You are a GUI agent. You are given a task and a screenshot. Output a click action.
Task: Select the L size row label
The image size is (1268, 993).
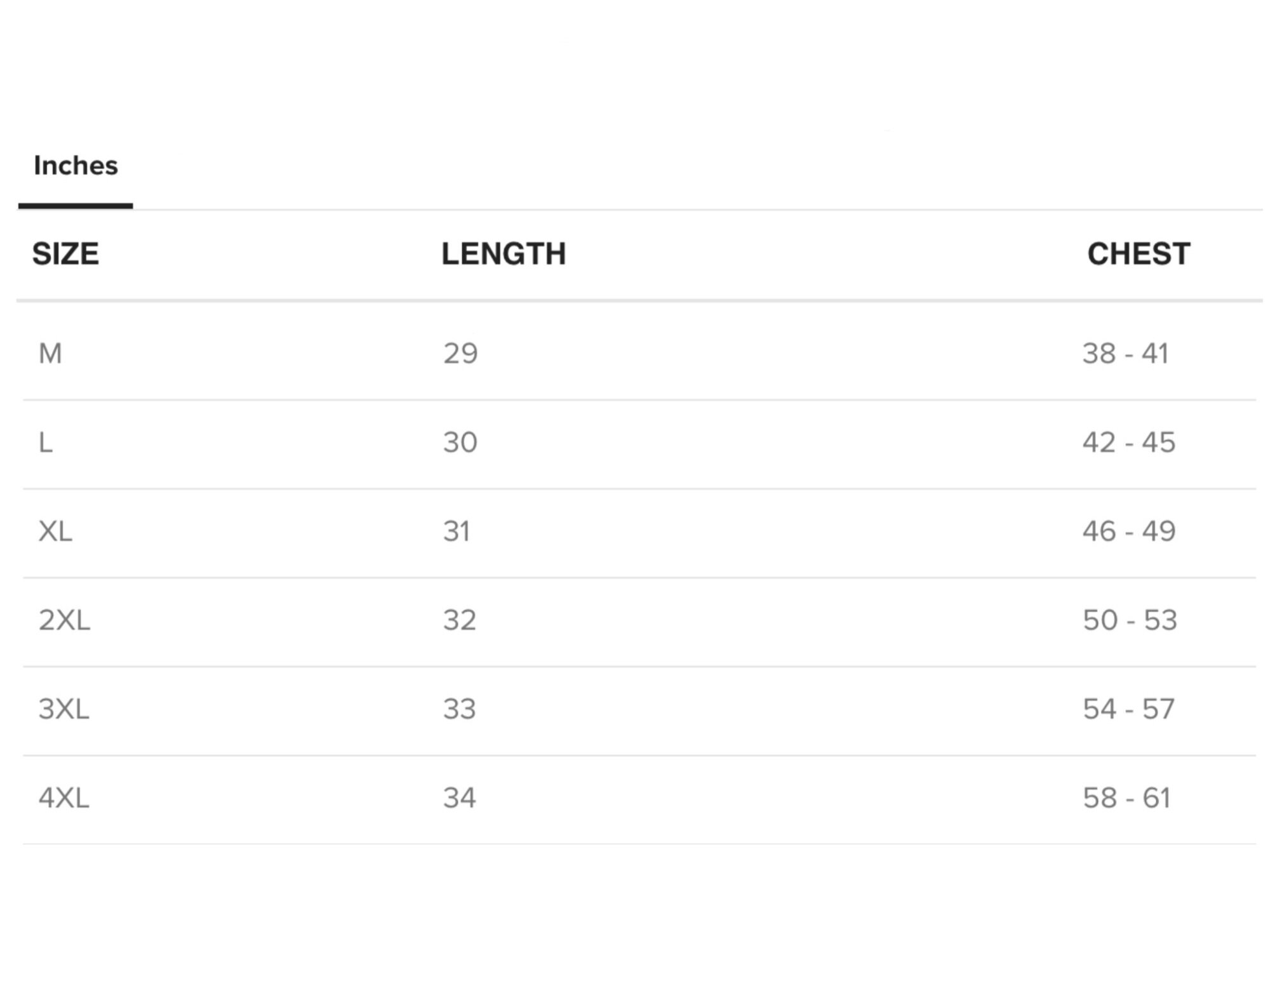click(x=46, y=443)
